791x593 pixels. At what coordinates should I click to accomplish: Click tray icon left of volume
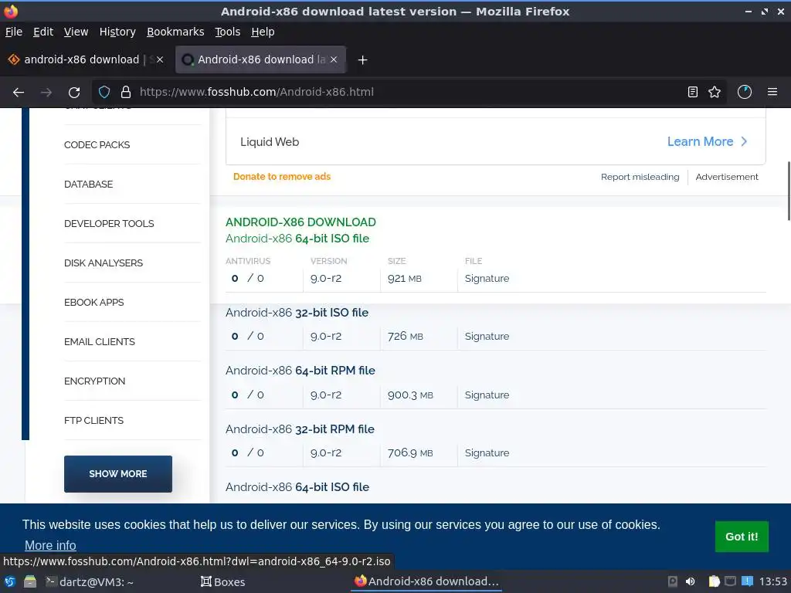click(673, 581)
